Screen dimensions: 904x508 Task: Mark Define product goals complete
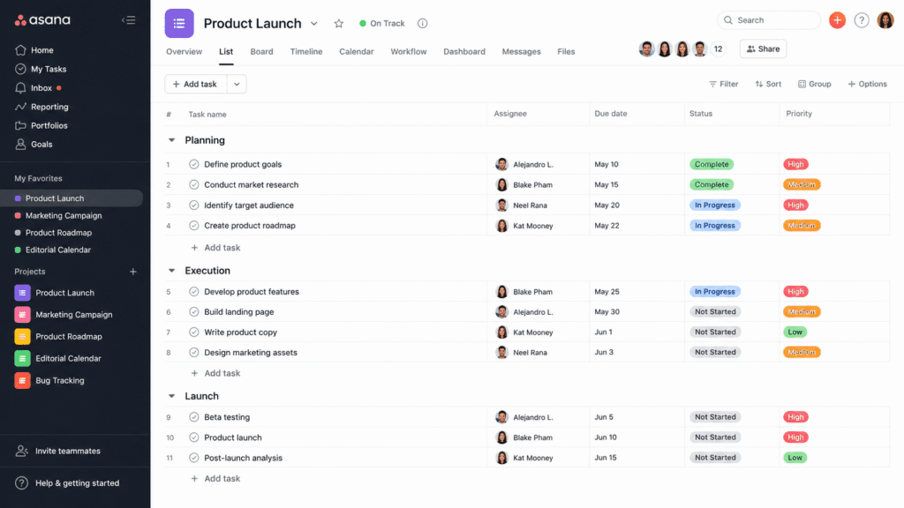coord(193,164)
